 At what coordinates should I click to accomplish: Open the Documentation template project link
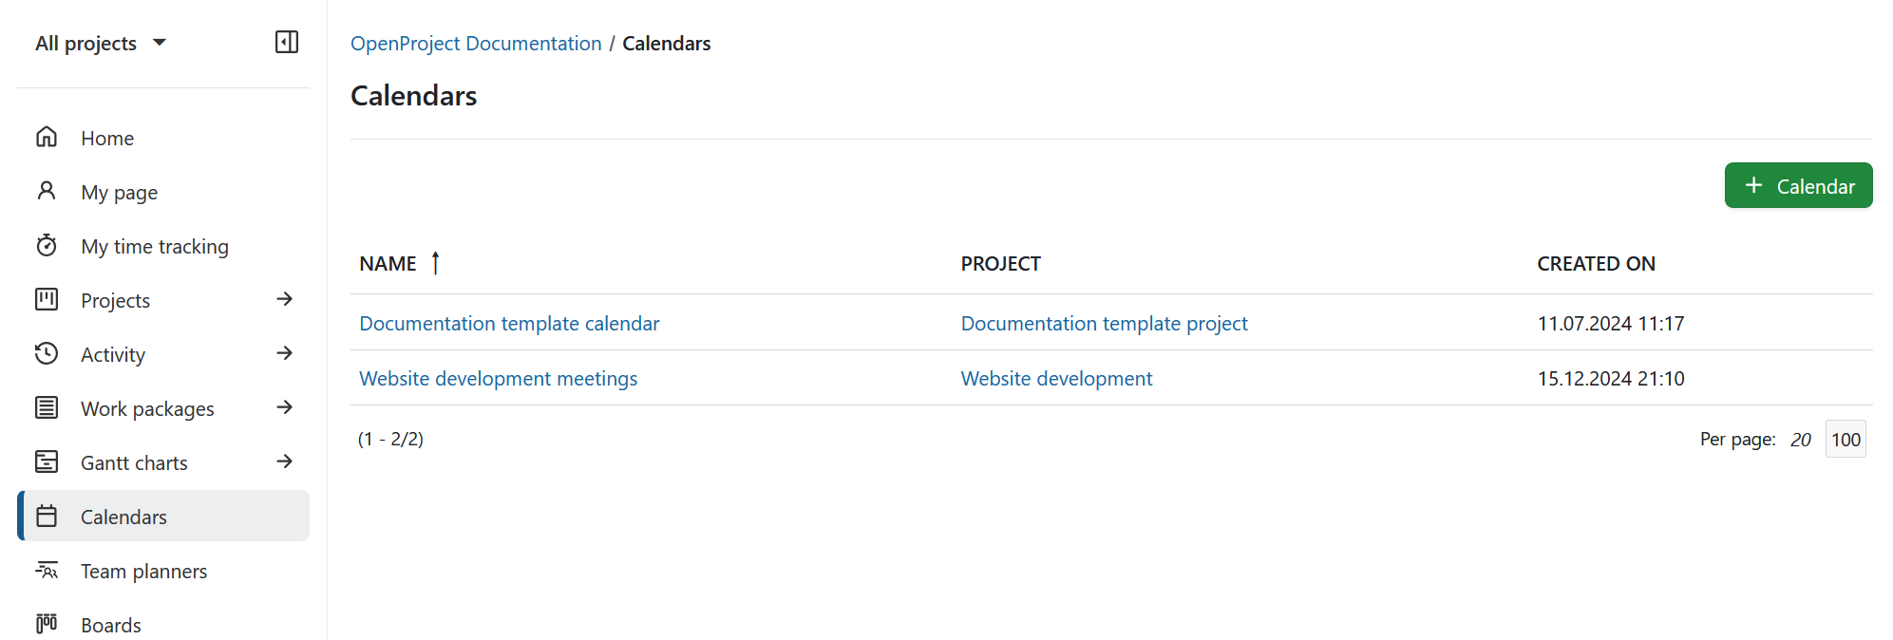[x=1104, y=323]
